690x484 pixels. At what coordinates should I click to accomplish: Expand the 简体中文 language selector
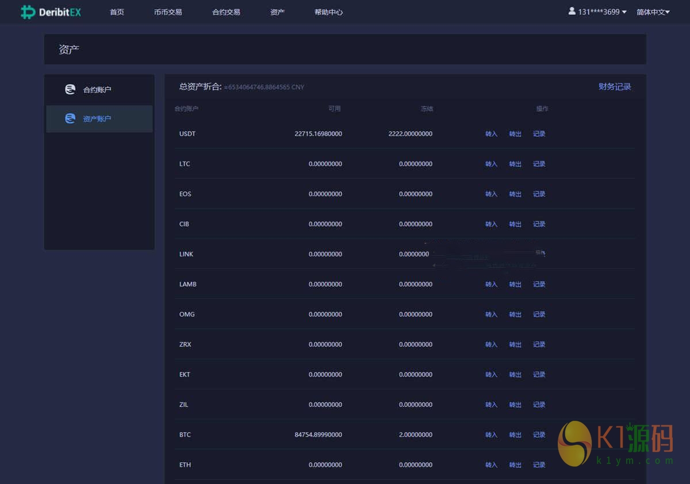pos(653,12)
